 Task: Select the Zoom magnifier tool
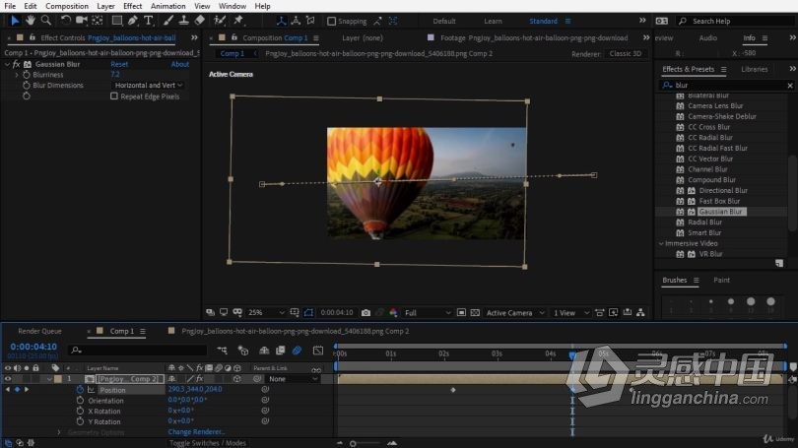(x=45, y=21)
